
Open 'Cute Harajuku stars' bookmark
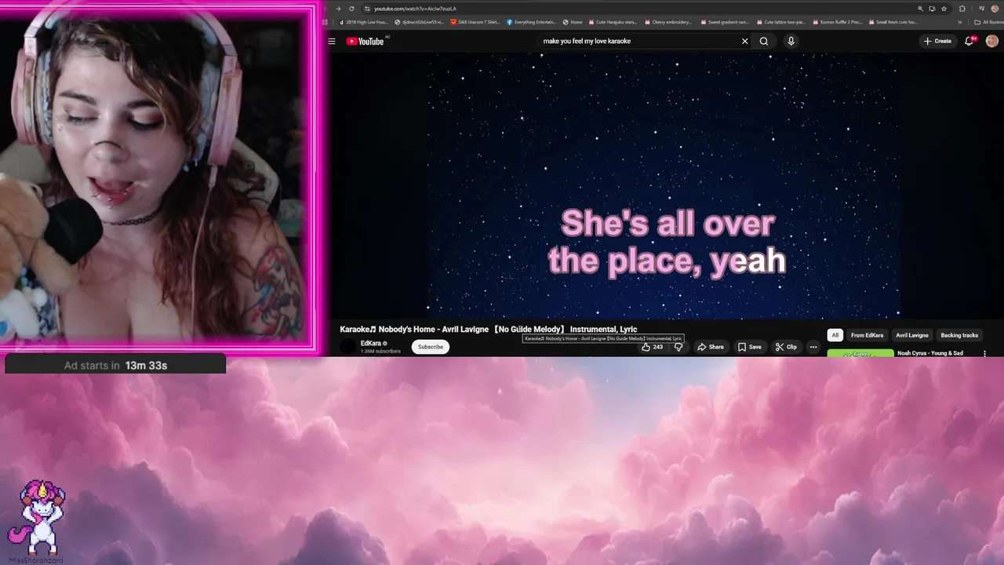(613, 22)
